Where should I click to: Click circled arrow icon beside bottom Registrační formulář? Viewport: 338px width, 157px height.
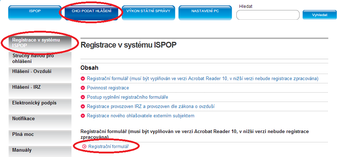coord(84,147)
